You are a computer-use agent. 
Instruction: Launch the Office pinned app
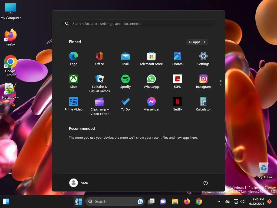tap(100, 59)
